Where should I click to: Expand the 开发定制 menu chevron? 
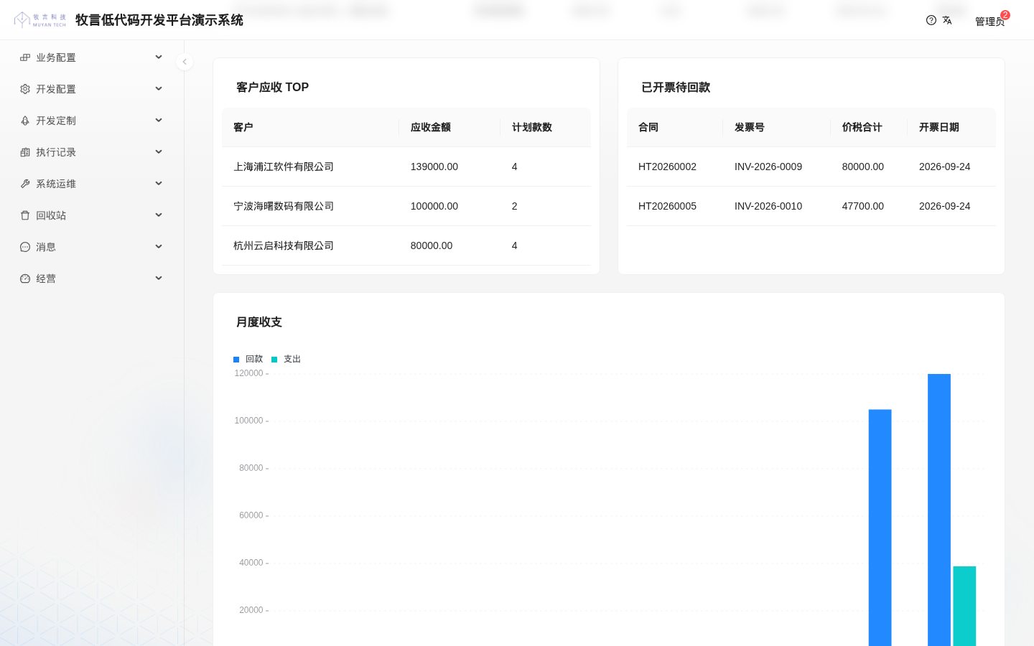[x=159, y=121]
